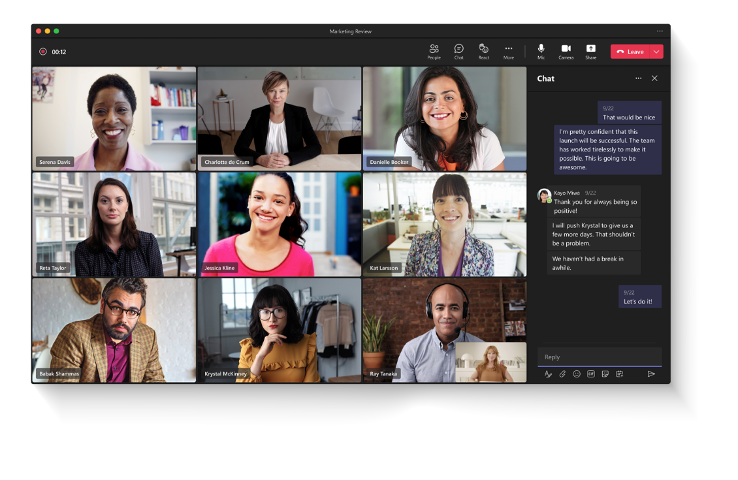Click 'We haven't had a break' message
Image resolution: width=738 pixels, height=480 pixels.
pos(594,263)
